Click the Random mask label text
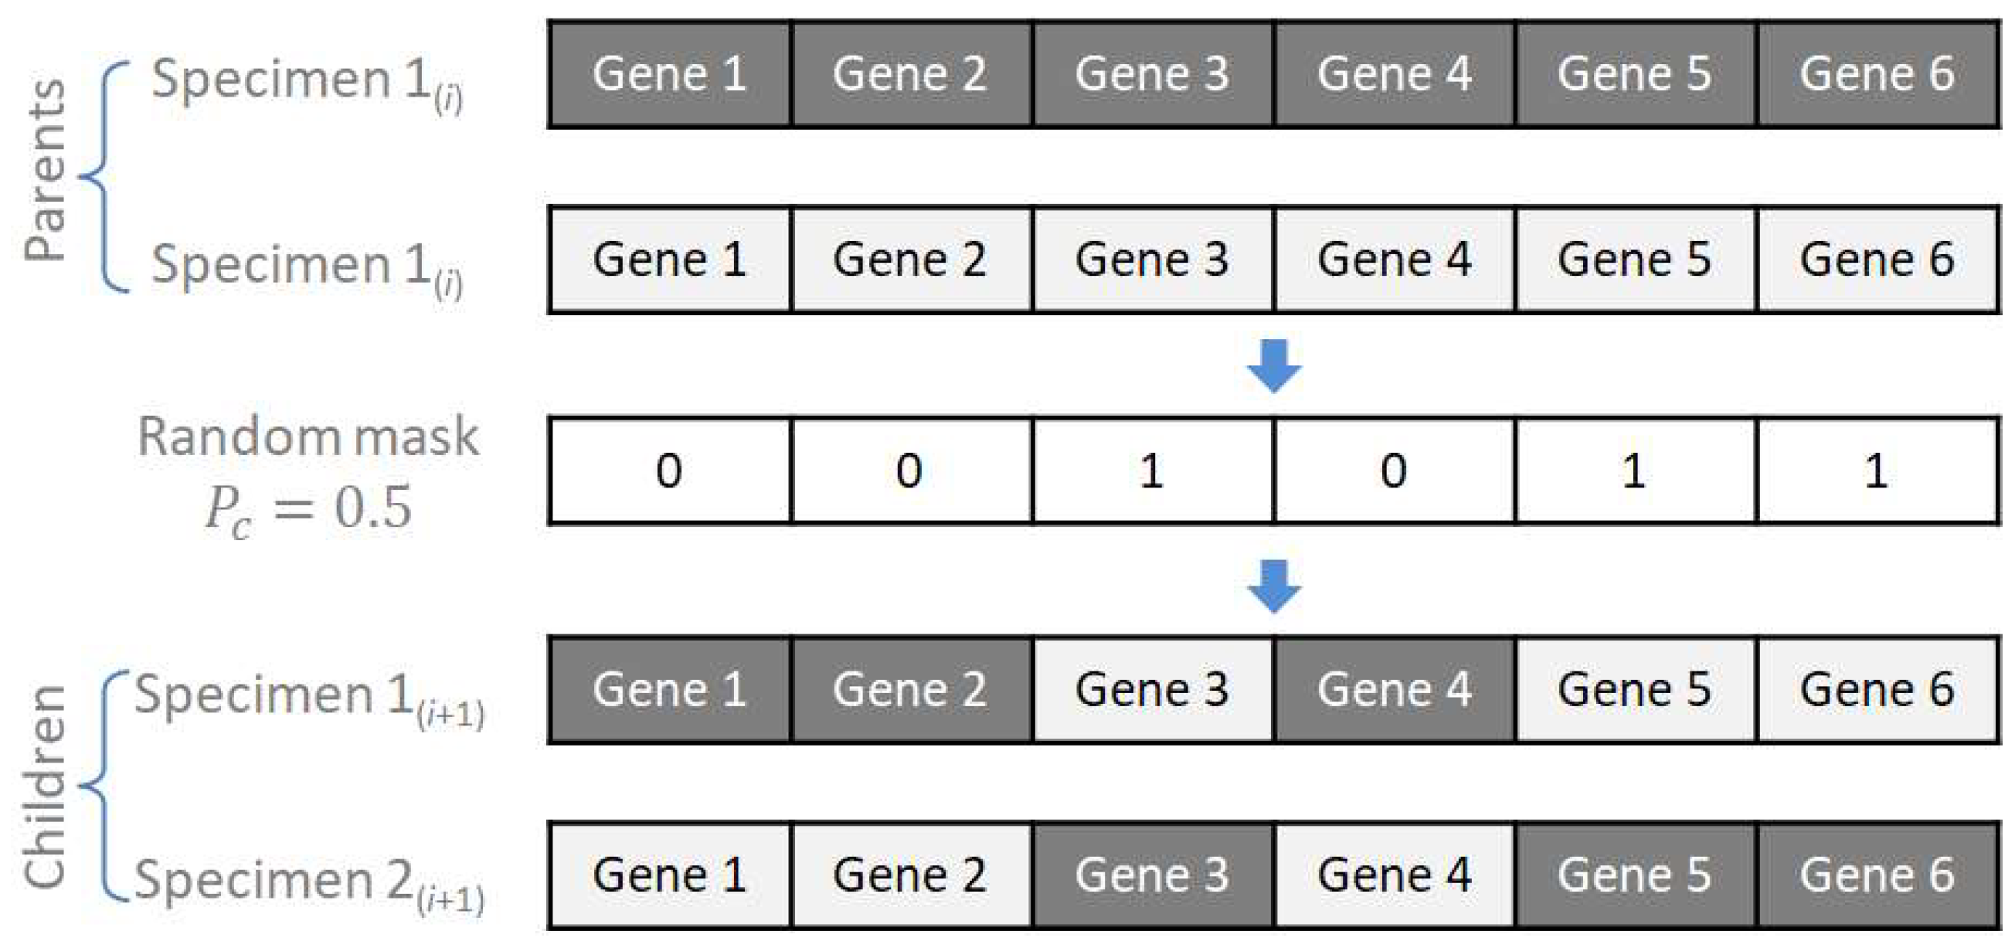 pyautogui.click(x=308, y=437)
